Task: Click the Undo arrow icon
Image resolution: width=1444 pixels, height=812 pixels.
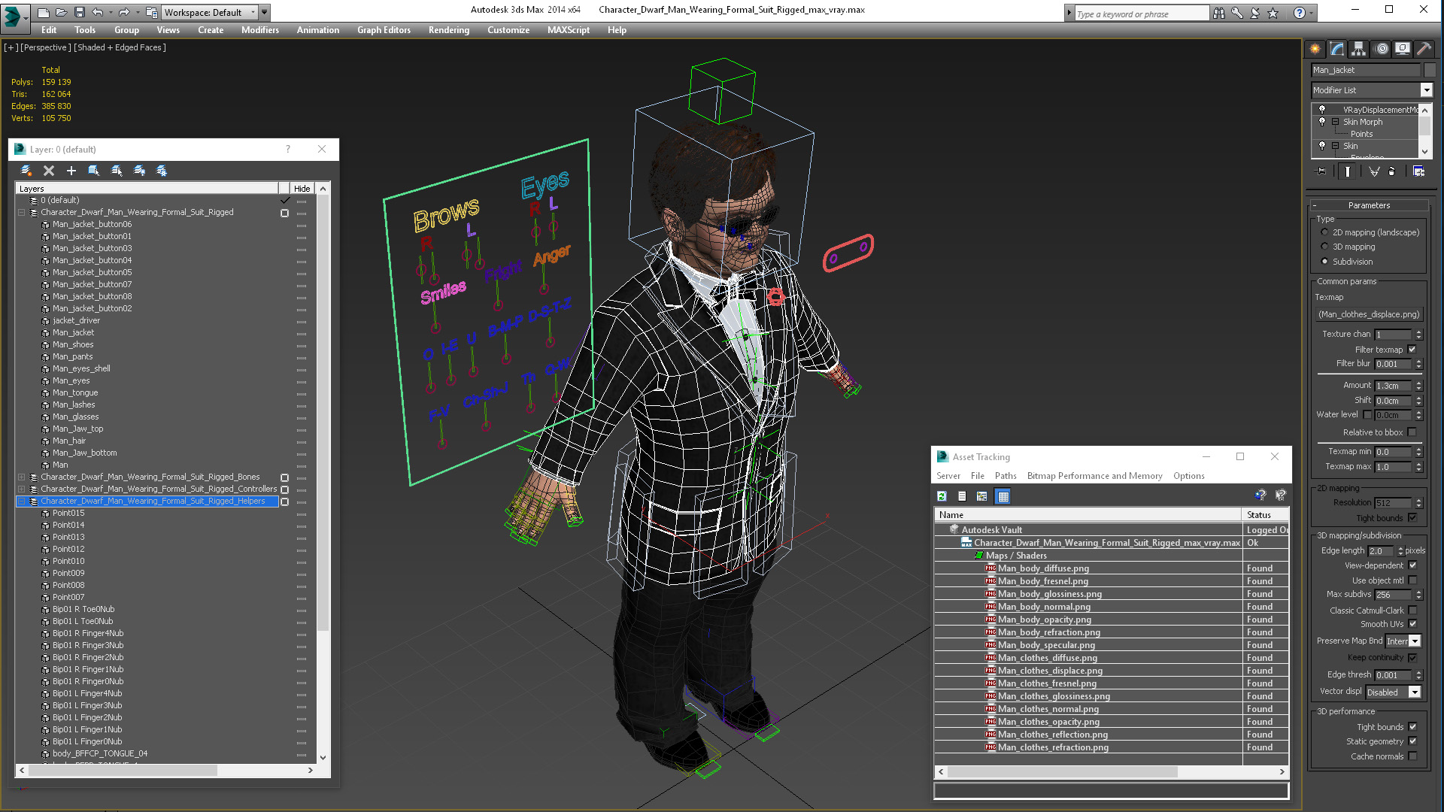Action: tap(97, 12)
